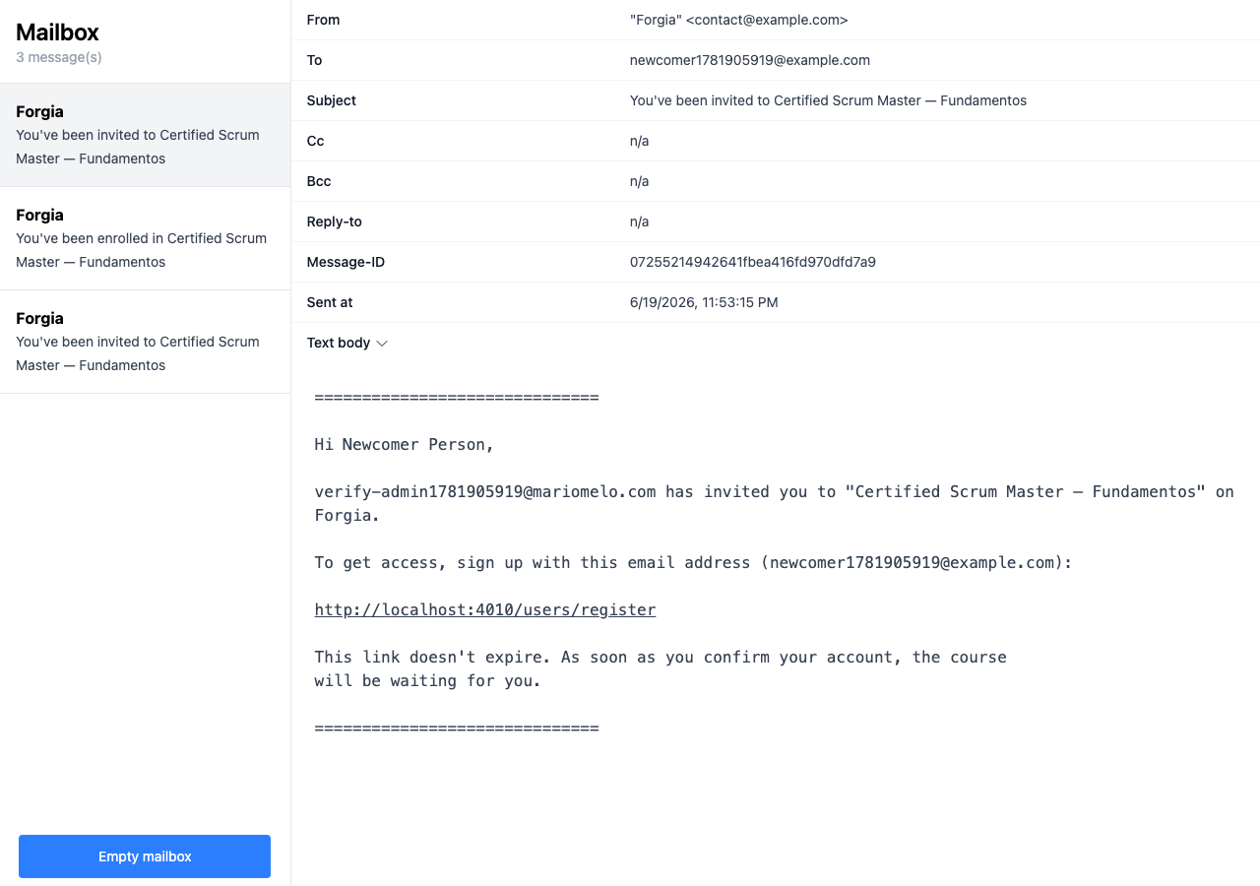The height and width of the screenshot is (886, 1260).
Task: Click the Reply-to field n/a value
Action: click(640, 221)
